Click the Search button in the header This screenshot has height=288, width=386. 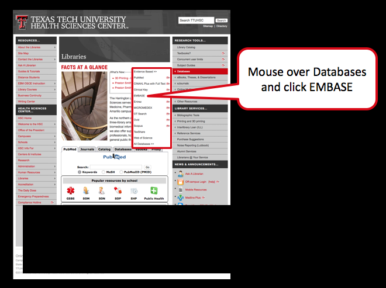221,20
